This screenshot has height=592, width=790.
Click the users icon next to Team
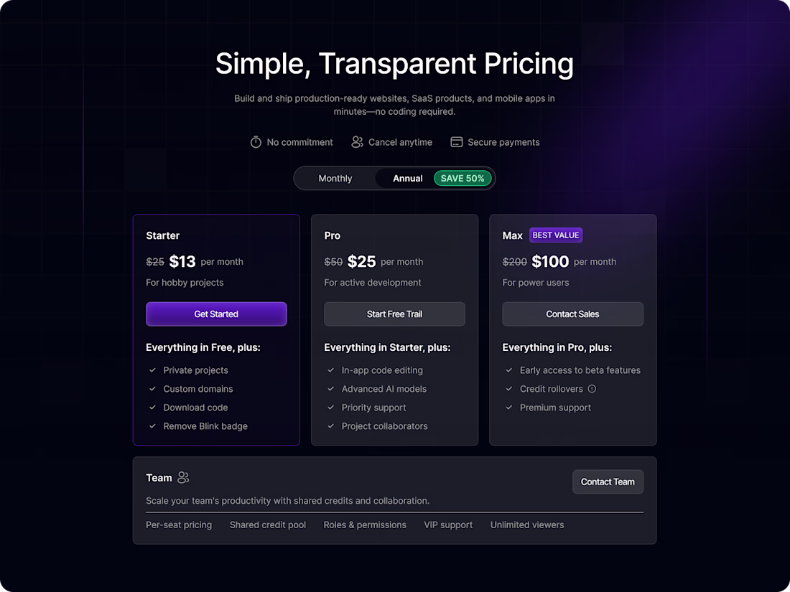click(183, 478)
